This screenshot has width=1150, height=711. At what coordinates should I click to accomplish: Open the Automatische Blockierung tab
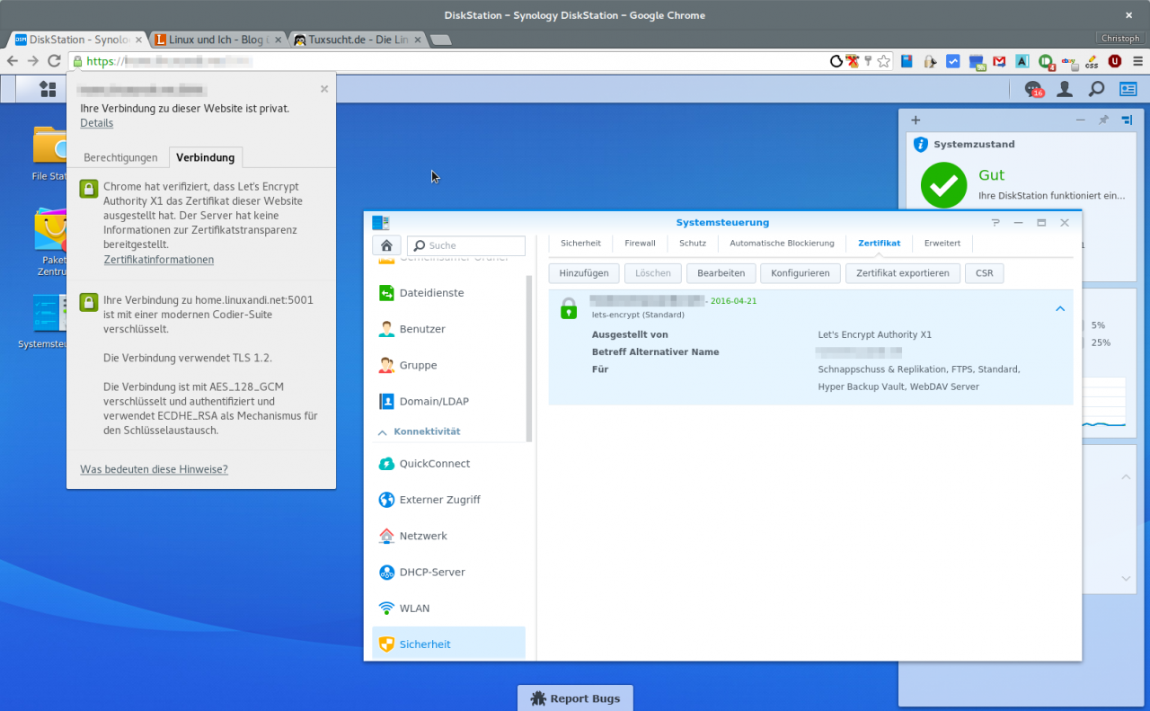[782, 243]
